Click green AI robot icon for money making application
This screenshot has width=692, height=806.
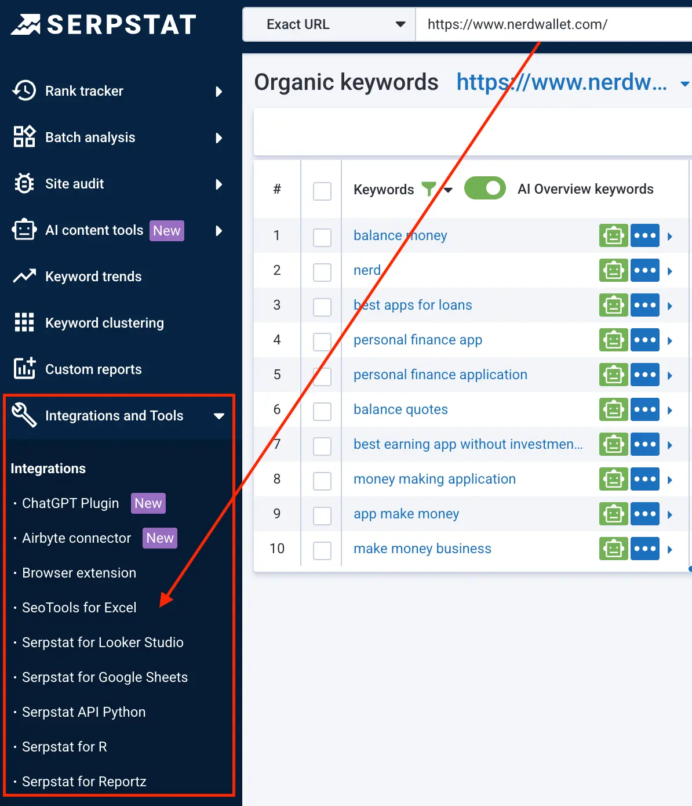613,479
